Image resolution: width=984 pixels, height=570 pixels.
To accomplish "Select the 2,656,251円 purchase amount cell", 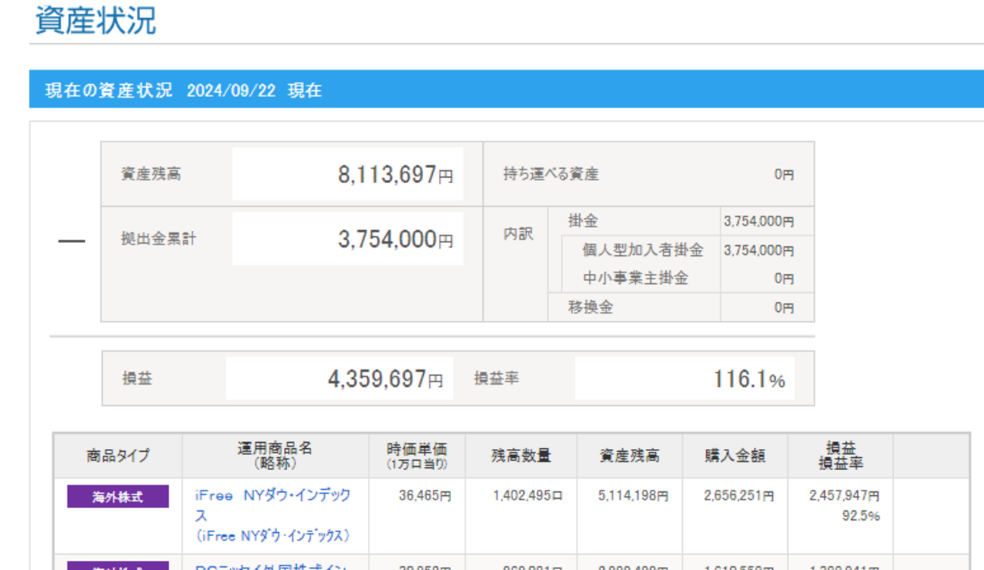I will (x=739, y=497).
